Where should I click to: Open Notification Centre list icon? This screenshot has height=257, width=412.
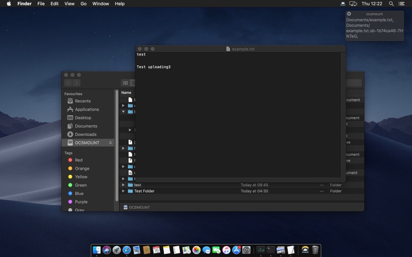(x=402, y=4)
